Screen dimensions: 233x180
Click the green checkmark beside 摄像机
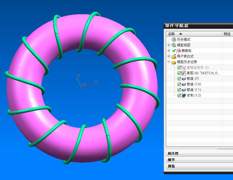pos(174,51)
